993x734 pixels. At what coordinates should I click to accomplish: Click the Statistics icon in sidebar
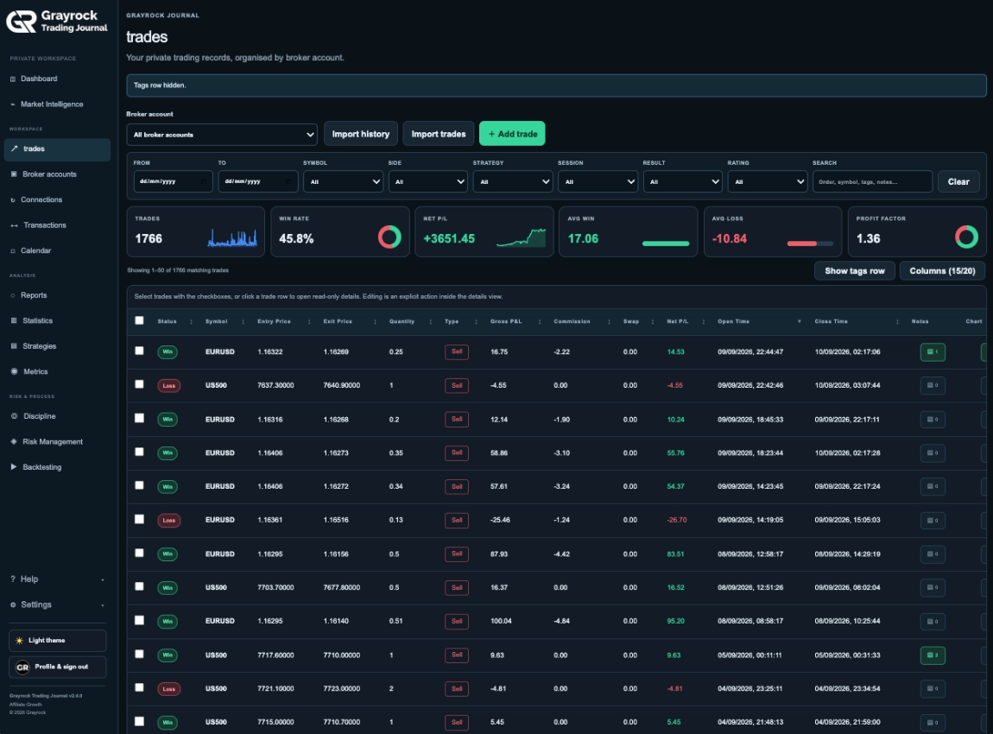[x=13, y=320]
